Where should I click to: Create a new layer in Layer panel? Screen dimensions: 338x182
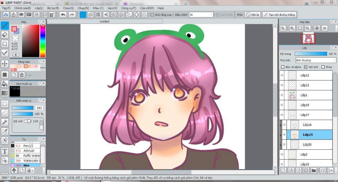pos(284,170)
